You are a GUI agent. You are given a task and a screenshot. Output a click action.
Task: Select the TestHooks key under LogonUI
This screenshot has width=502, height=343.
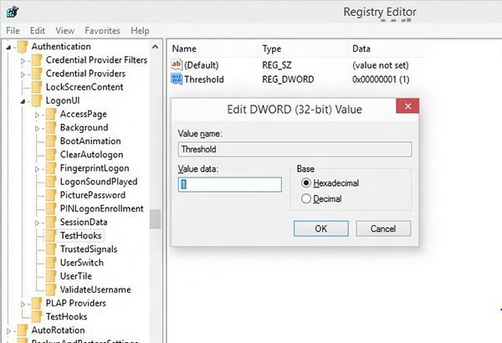tap(81, 236)
